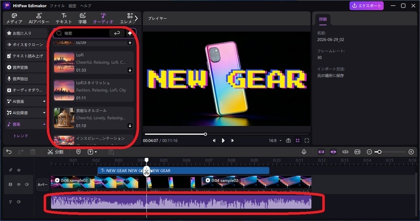Take a snapshot with camera icon
The width and height of the screenshot is (420, 221).
point(288,141)
